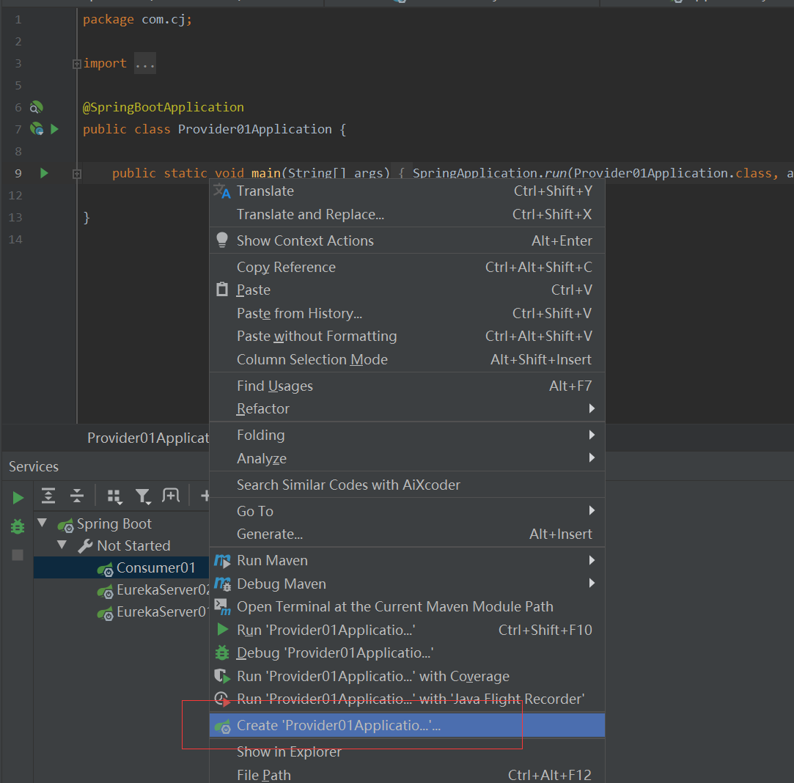Click the filter icon in Services toolbar
The width and height of the screenshot is (794, 783).
[x=142, y=496]
